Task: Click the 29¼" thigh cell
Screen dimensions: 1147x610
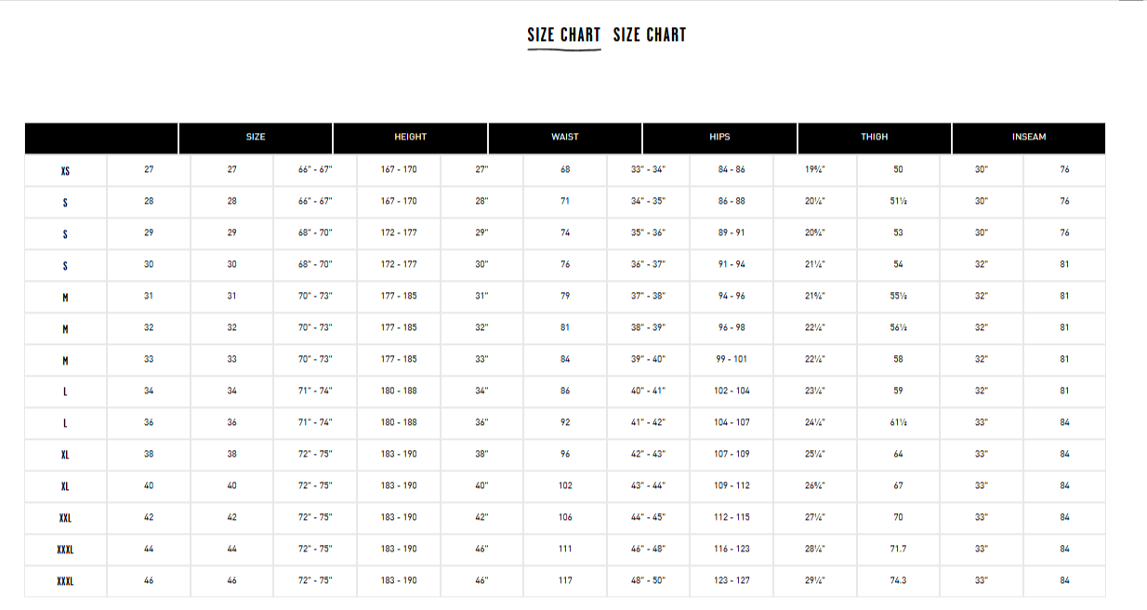Action: point(815,581)
